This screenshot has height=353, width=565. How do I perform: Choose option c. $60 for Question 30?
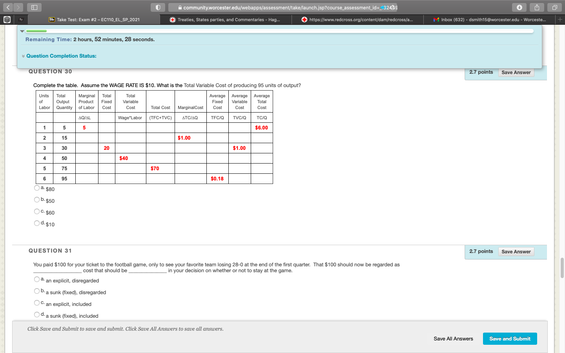[37, 211]
